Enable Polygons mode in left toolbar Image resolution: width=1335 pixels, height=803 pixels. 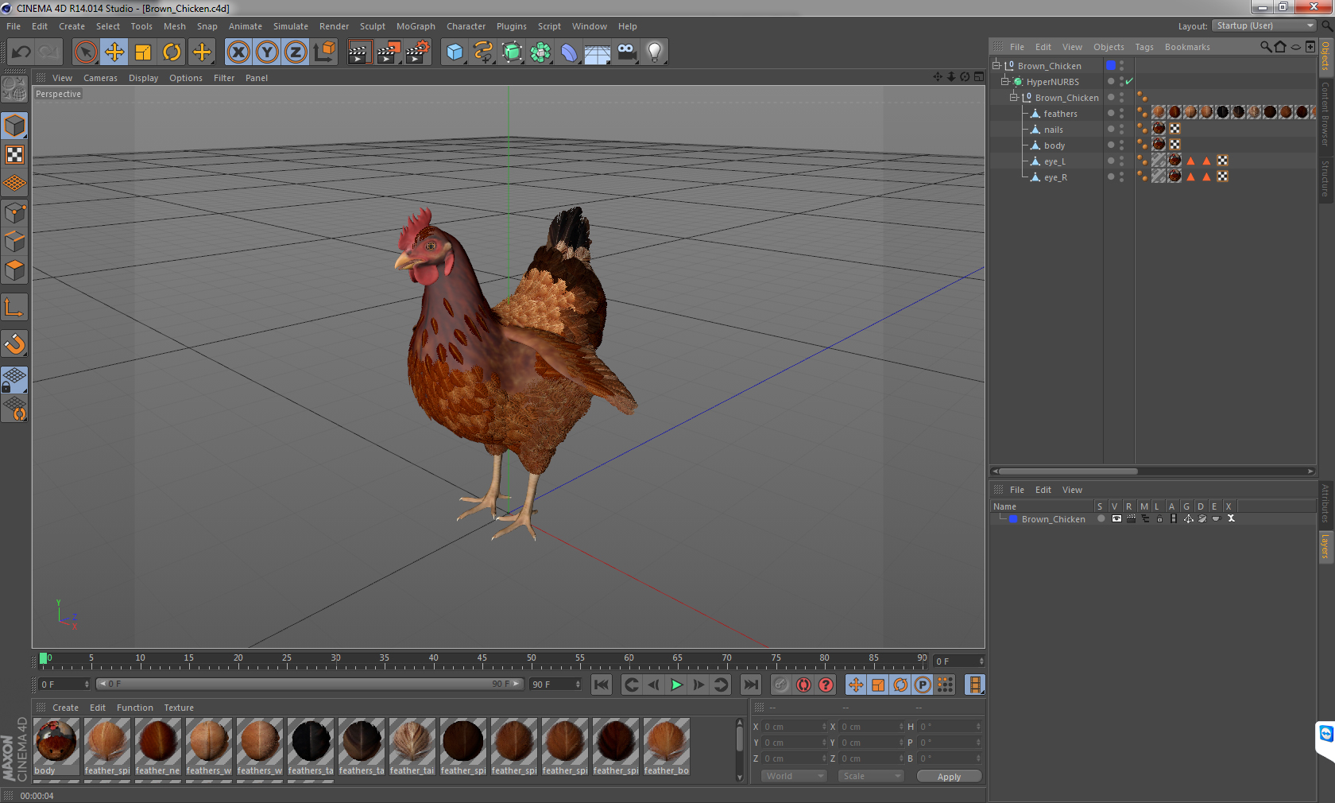(15, 270)
